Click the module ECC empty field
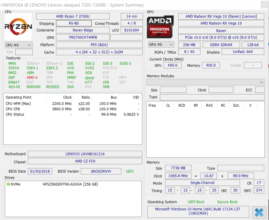The height and width of the screenshot is (220, 269). click(260, 90)
